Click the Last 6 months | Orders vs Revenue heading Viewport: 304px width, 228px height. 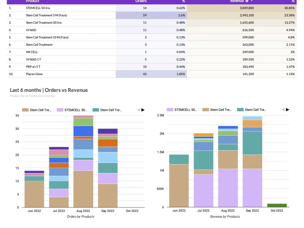pyautogui.click(x=49, y=90)
